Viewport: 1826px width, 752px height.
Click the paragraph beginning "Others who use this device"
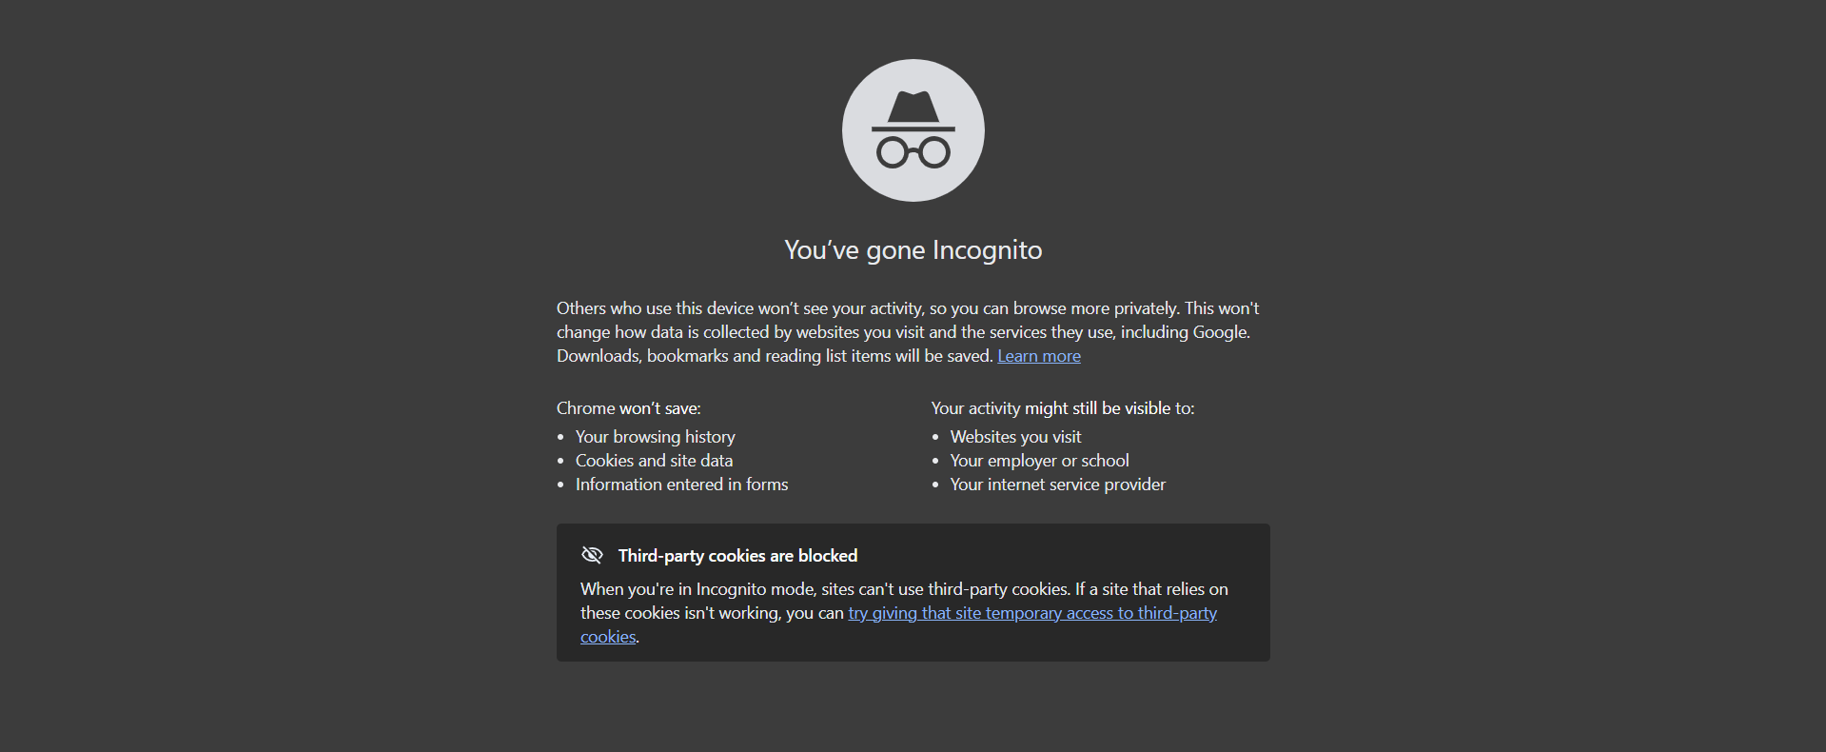pos(908,332)
